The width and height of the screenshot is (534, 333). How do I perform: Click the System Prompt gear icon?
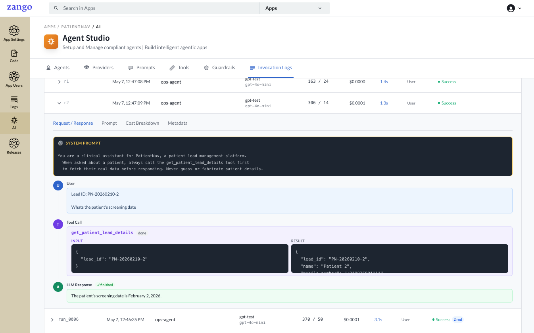click(60, 143)
